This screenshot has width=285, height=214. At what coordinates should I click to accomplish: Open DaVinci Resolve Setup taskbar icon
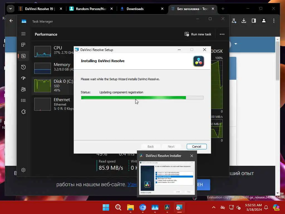(x=179, y=207)
